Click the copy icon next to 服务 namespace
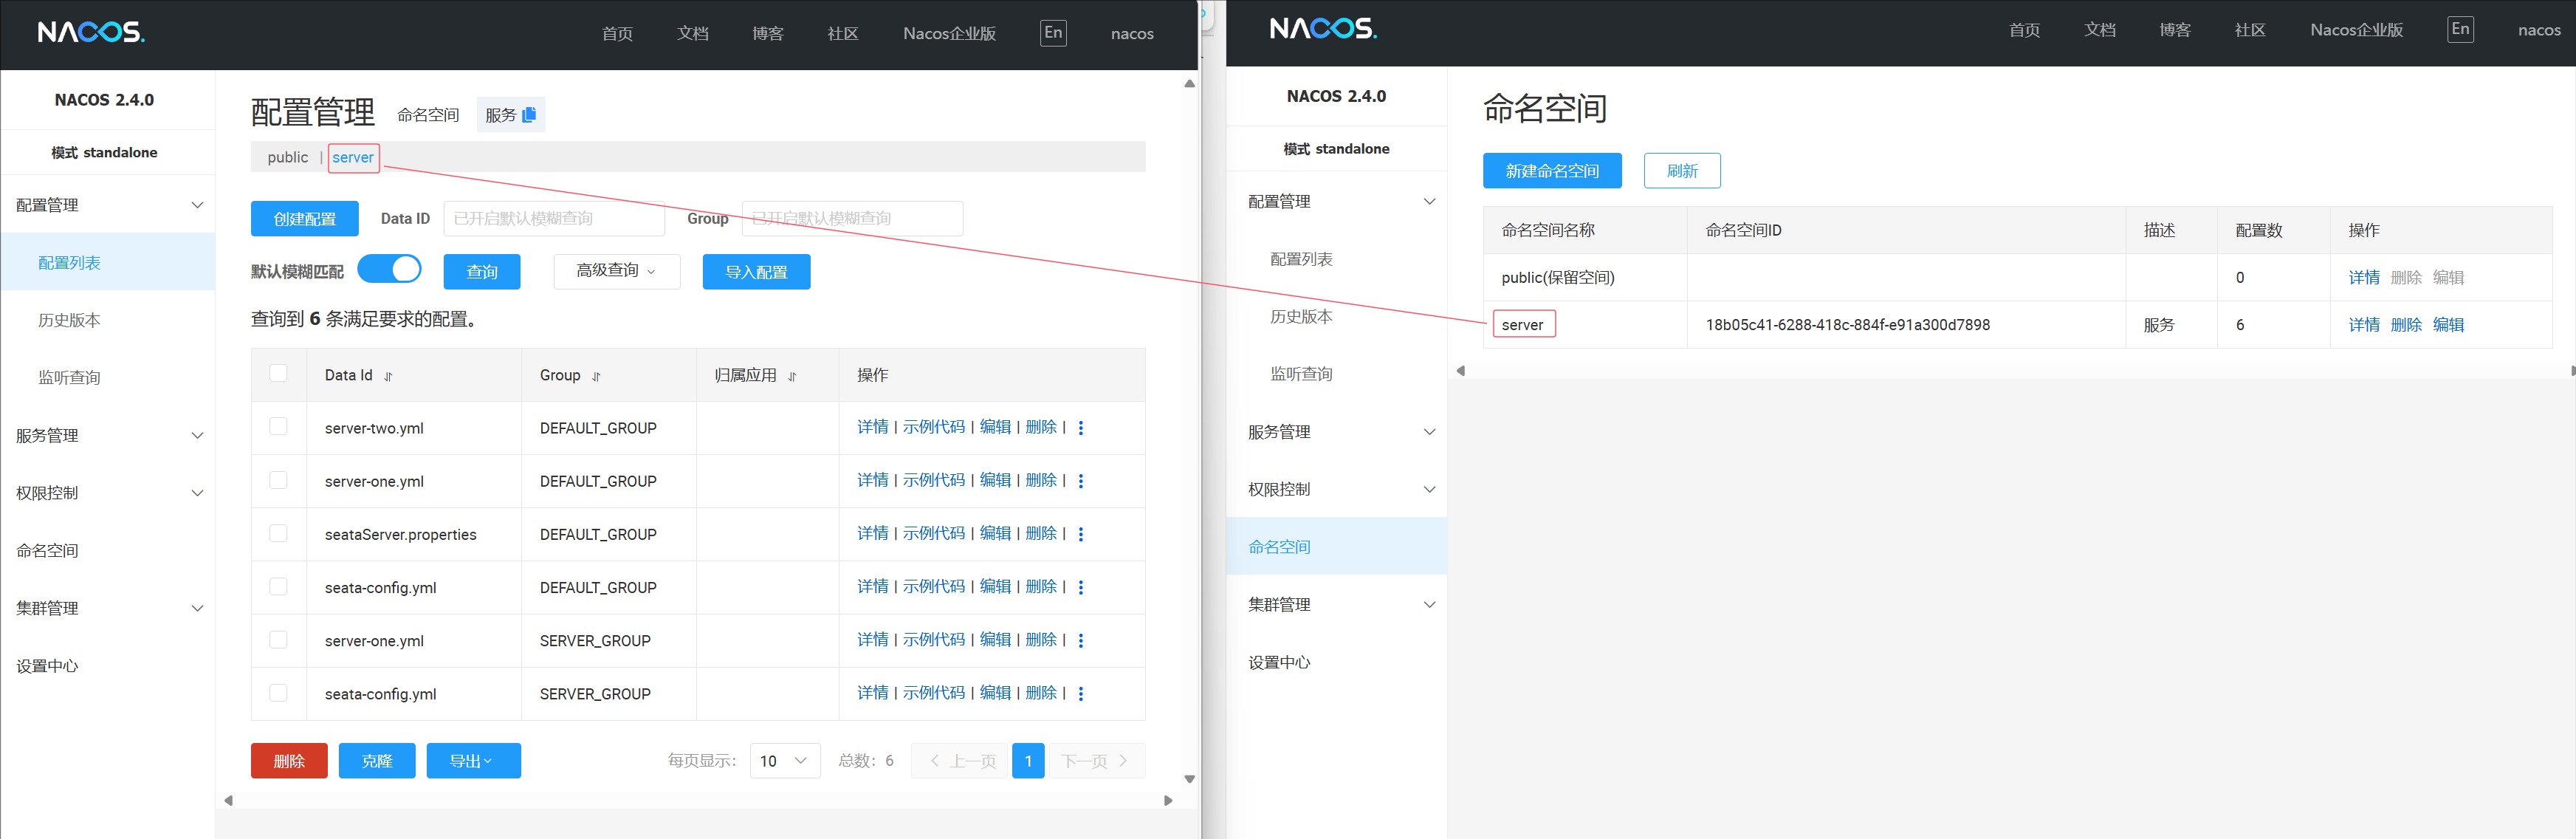Screen dimensions: 2576x839 (x=529, y=114)
